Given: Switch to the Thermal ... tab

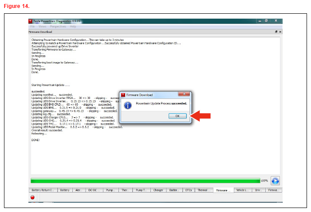Looking at the screenshot, I should tap(204, 190).
